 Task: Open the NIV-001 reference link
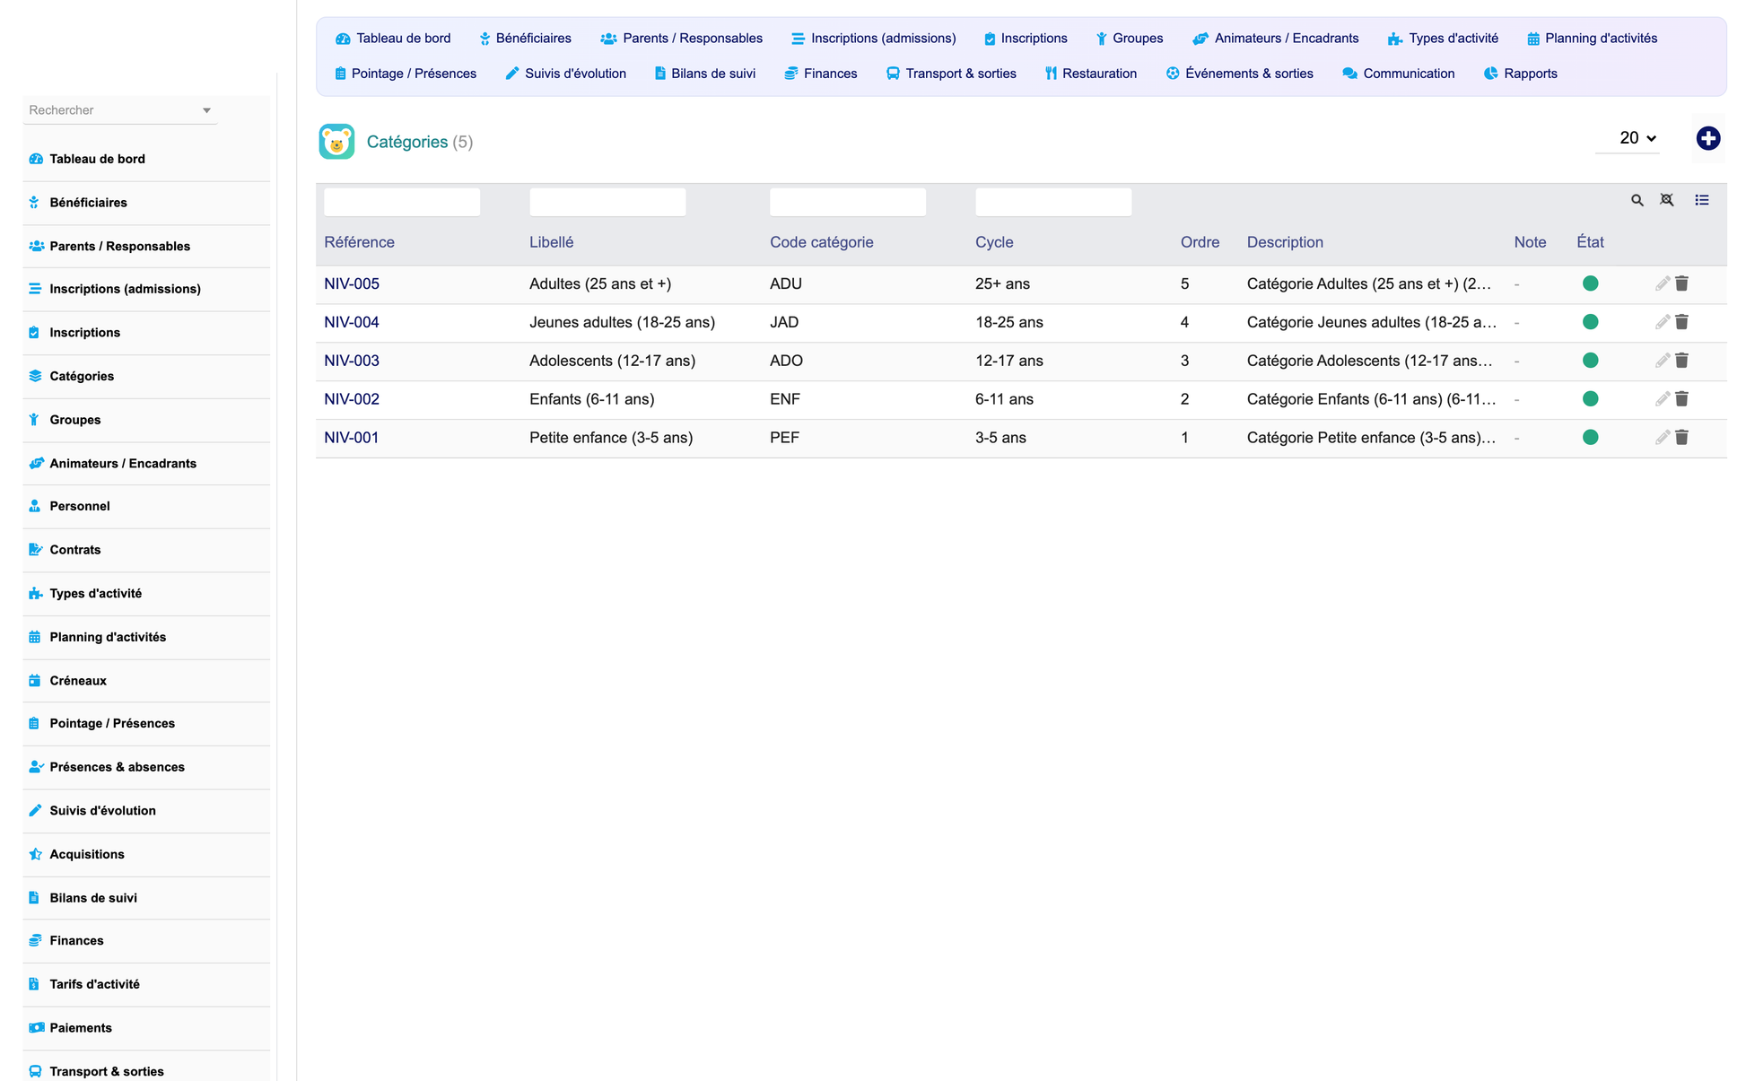coord(352,438)
